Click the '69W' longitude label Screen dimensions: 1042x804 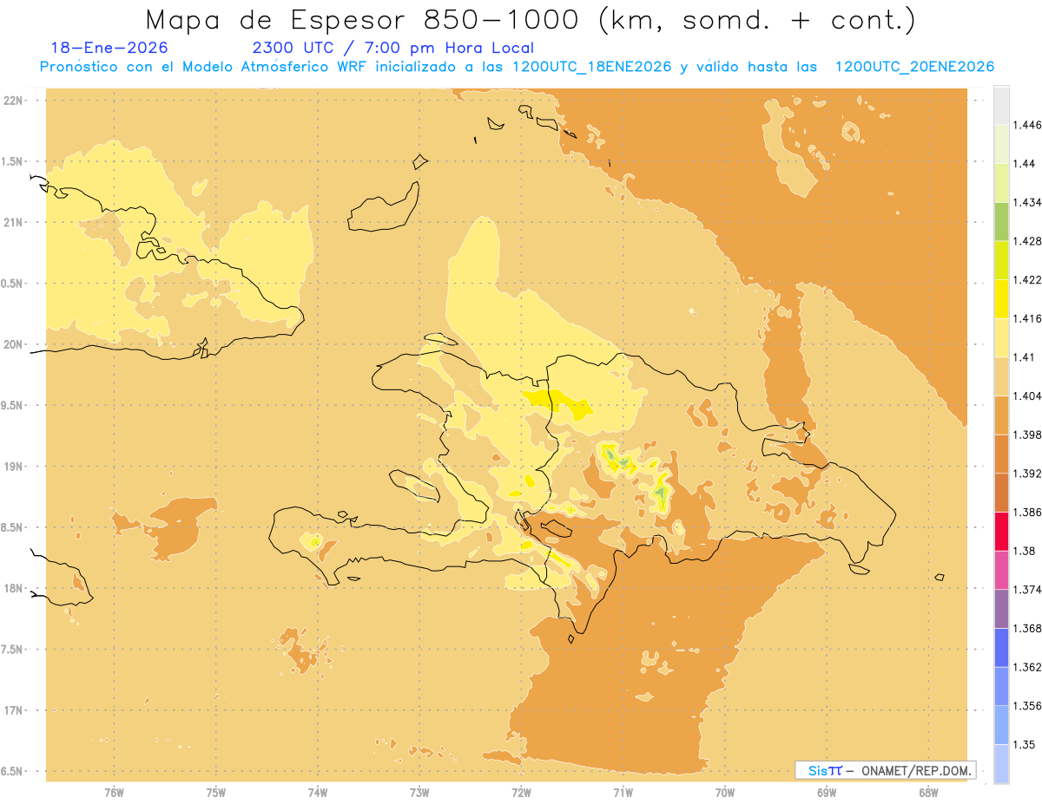pos(827,793)
